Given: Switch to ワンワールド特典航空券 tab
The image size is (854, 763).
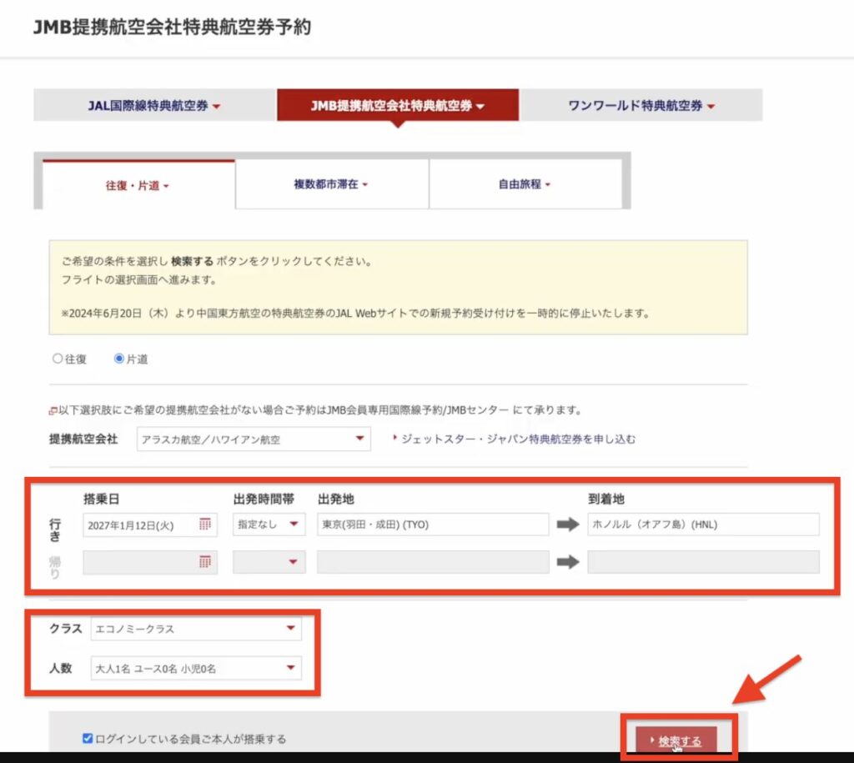Looking at the screenshot, I should point(640,105).
